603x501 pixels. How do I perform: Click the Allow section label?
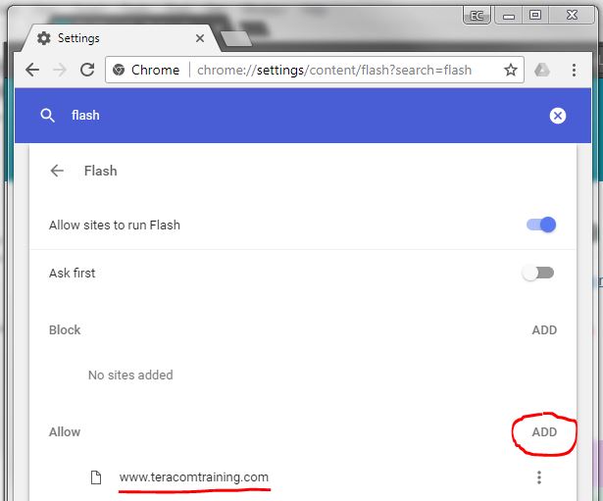coord(65,431)
